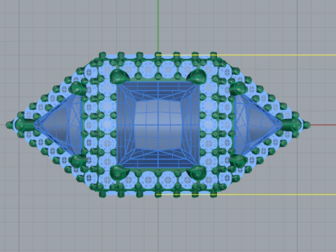Select right triangular stone's lower corner prong
Viewport: 336px width, 252px height.
coord(239,161)
